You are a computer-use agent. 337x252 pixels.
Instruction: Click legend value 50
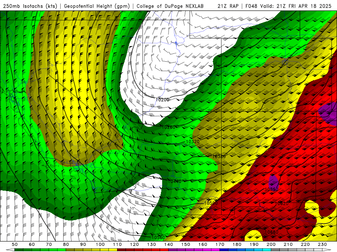[15, 244]
